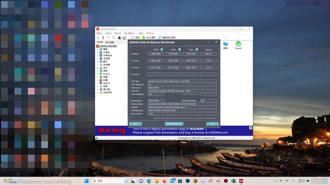Click the Save button in benchmark dialog

pos(135,124)
